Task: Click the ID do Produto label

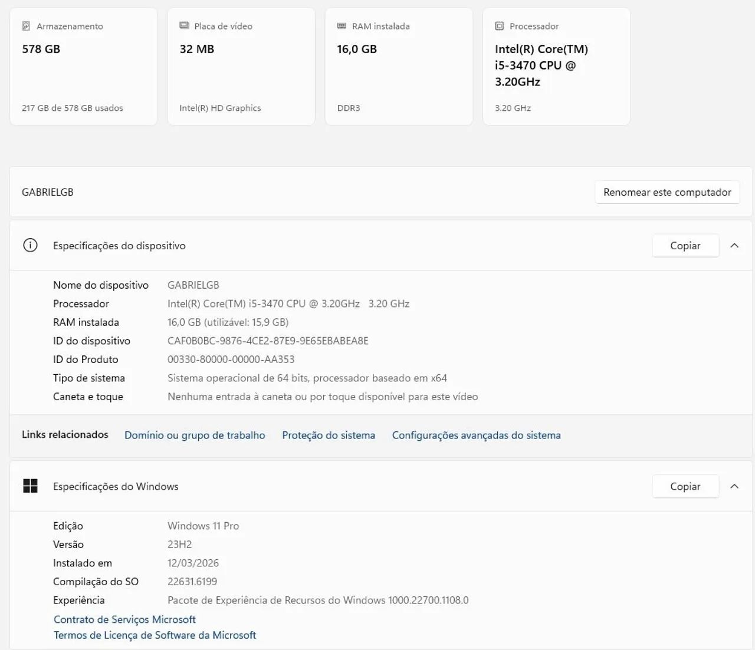Action: click(x=86, y=359)
